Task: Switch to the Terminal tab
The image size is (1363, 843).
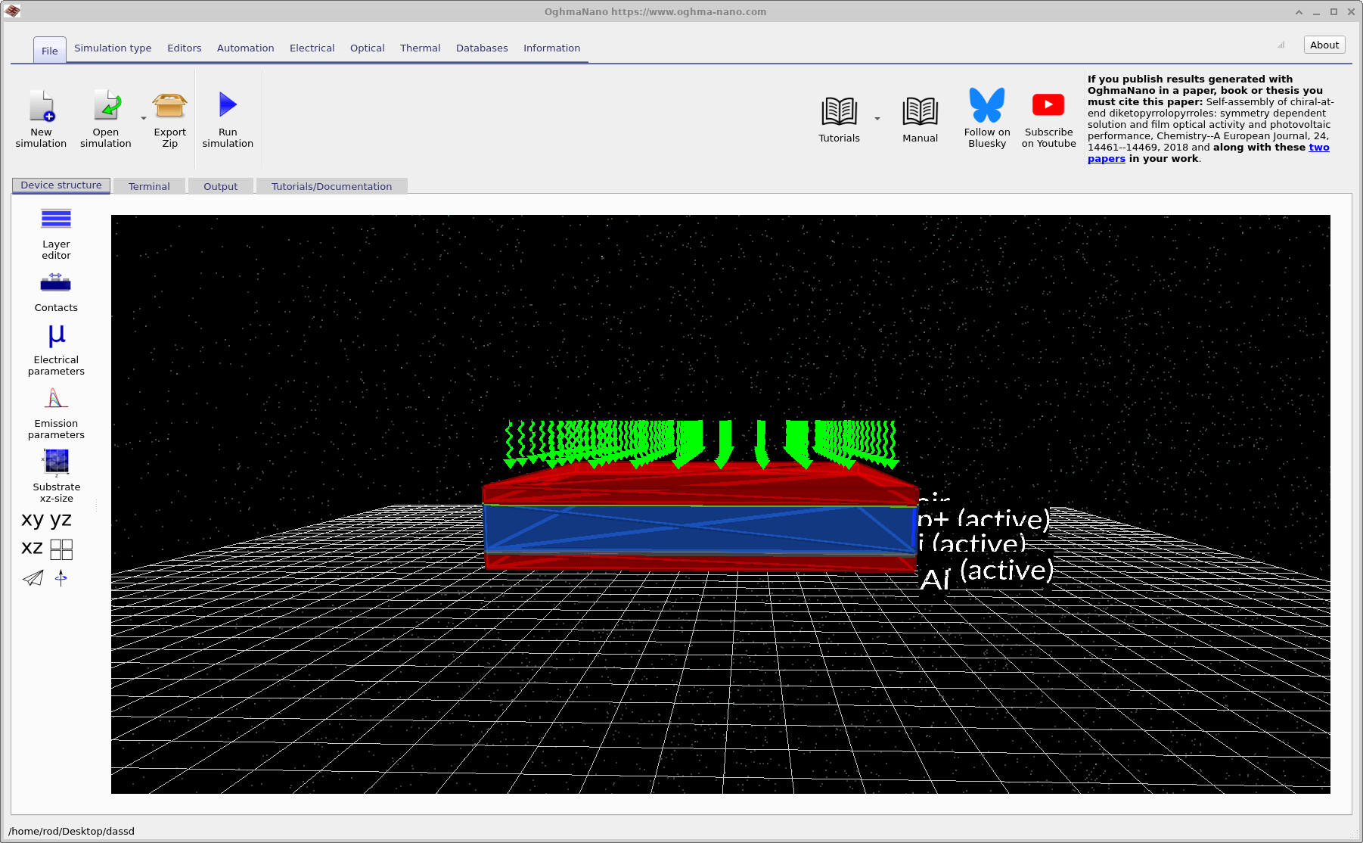Action: click(x=149, y=187)
